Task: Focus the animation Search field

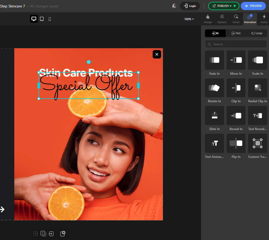Action: pos(236,44)
